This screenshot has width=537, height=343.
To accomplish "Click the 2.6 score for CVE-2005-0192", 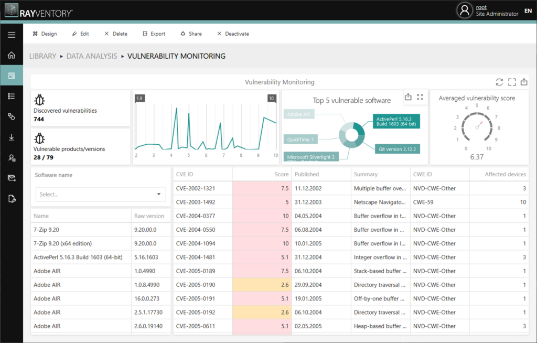I will (x=262, y=312).
